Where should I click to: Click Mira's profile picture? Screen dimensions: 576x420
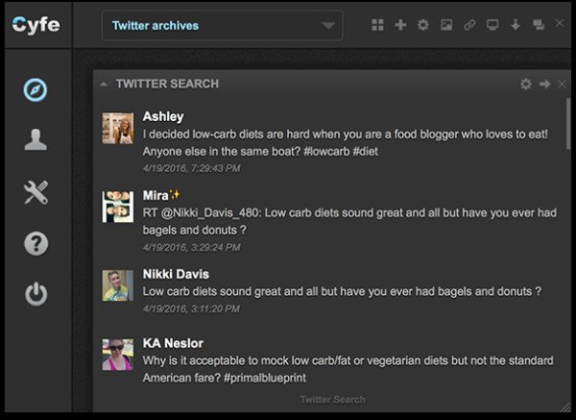[118, 207]
